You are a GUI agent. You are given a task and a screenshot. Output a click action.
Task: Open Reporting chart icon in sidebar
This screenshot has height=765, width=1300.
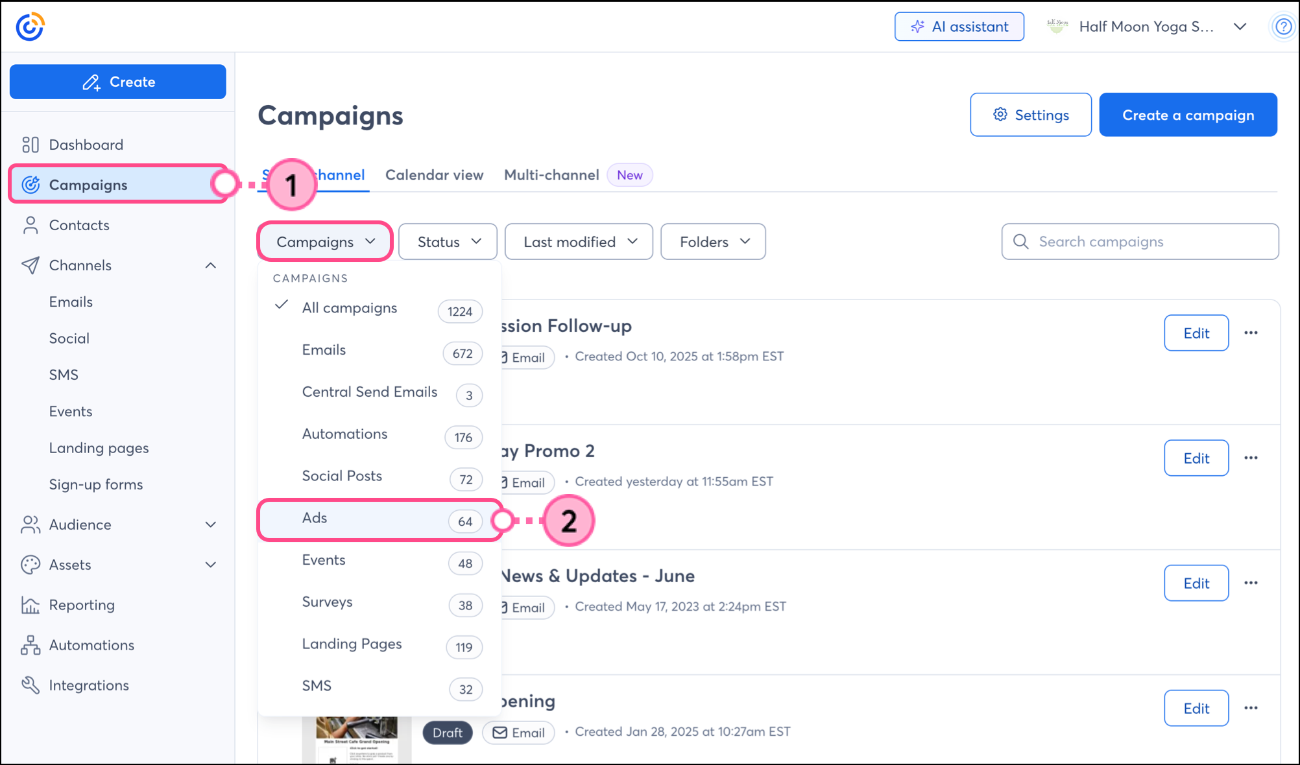pos(30,605)
